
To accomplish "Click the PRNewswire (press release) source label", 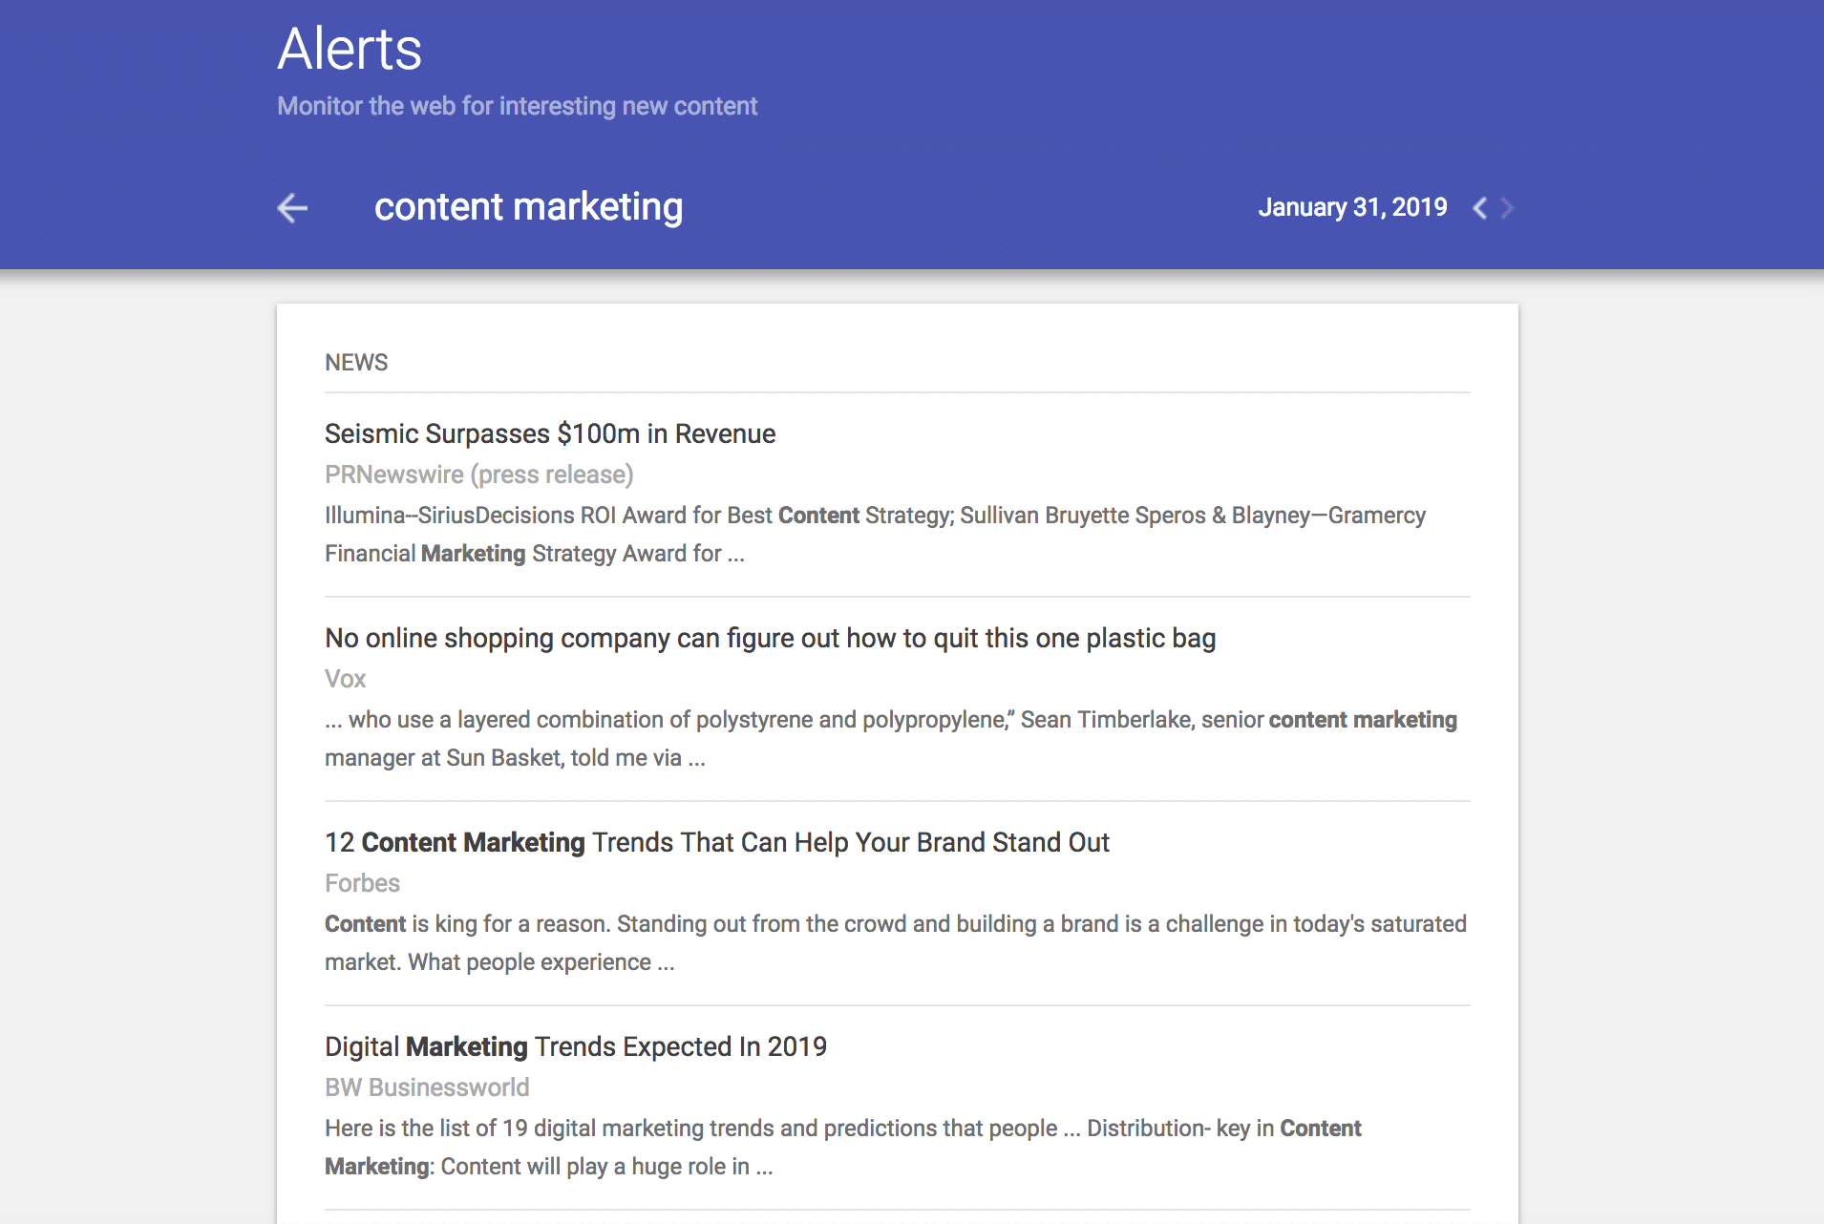I will point(478,475).
